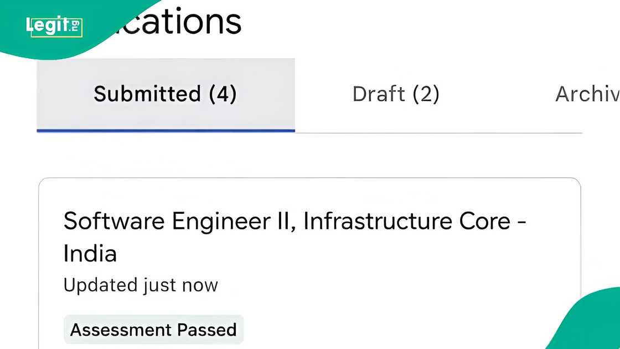Image resolution: width=620 pixels, height=349 pixels.
Task: Click the Legit.ng logo
Action: [53, 26]
